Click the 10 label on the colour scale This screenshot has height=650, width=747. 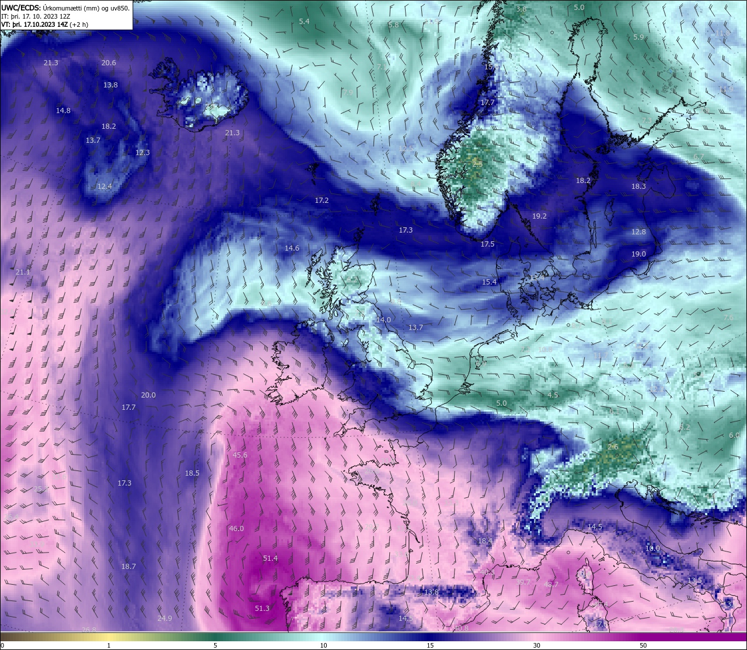coord(323,645)
